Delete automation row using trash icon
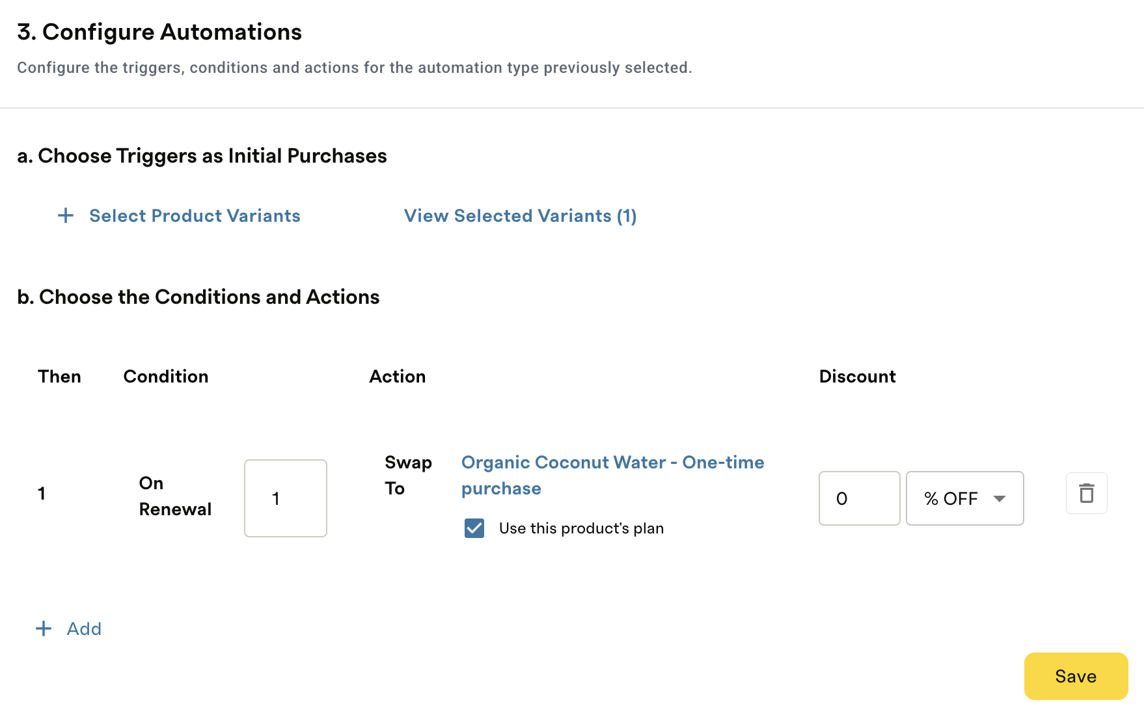The width and height of the screenshot is (1144, 713). coord(1087,493)
